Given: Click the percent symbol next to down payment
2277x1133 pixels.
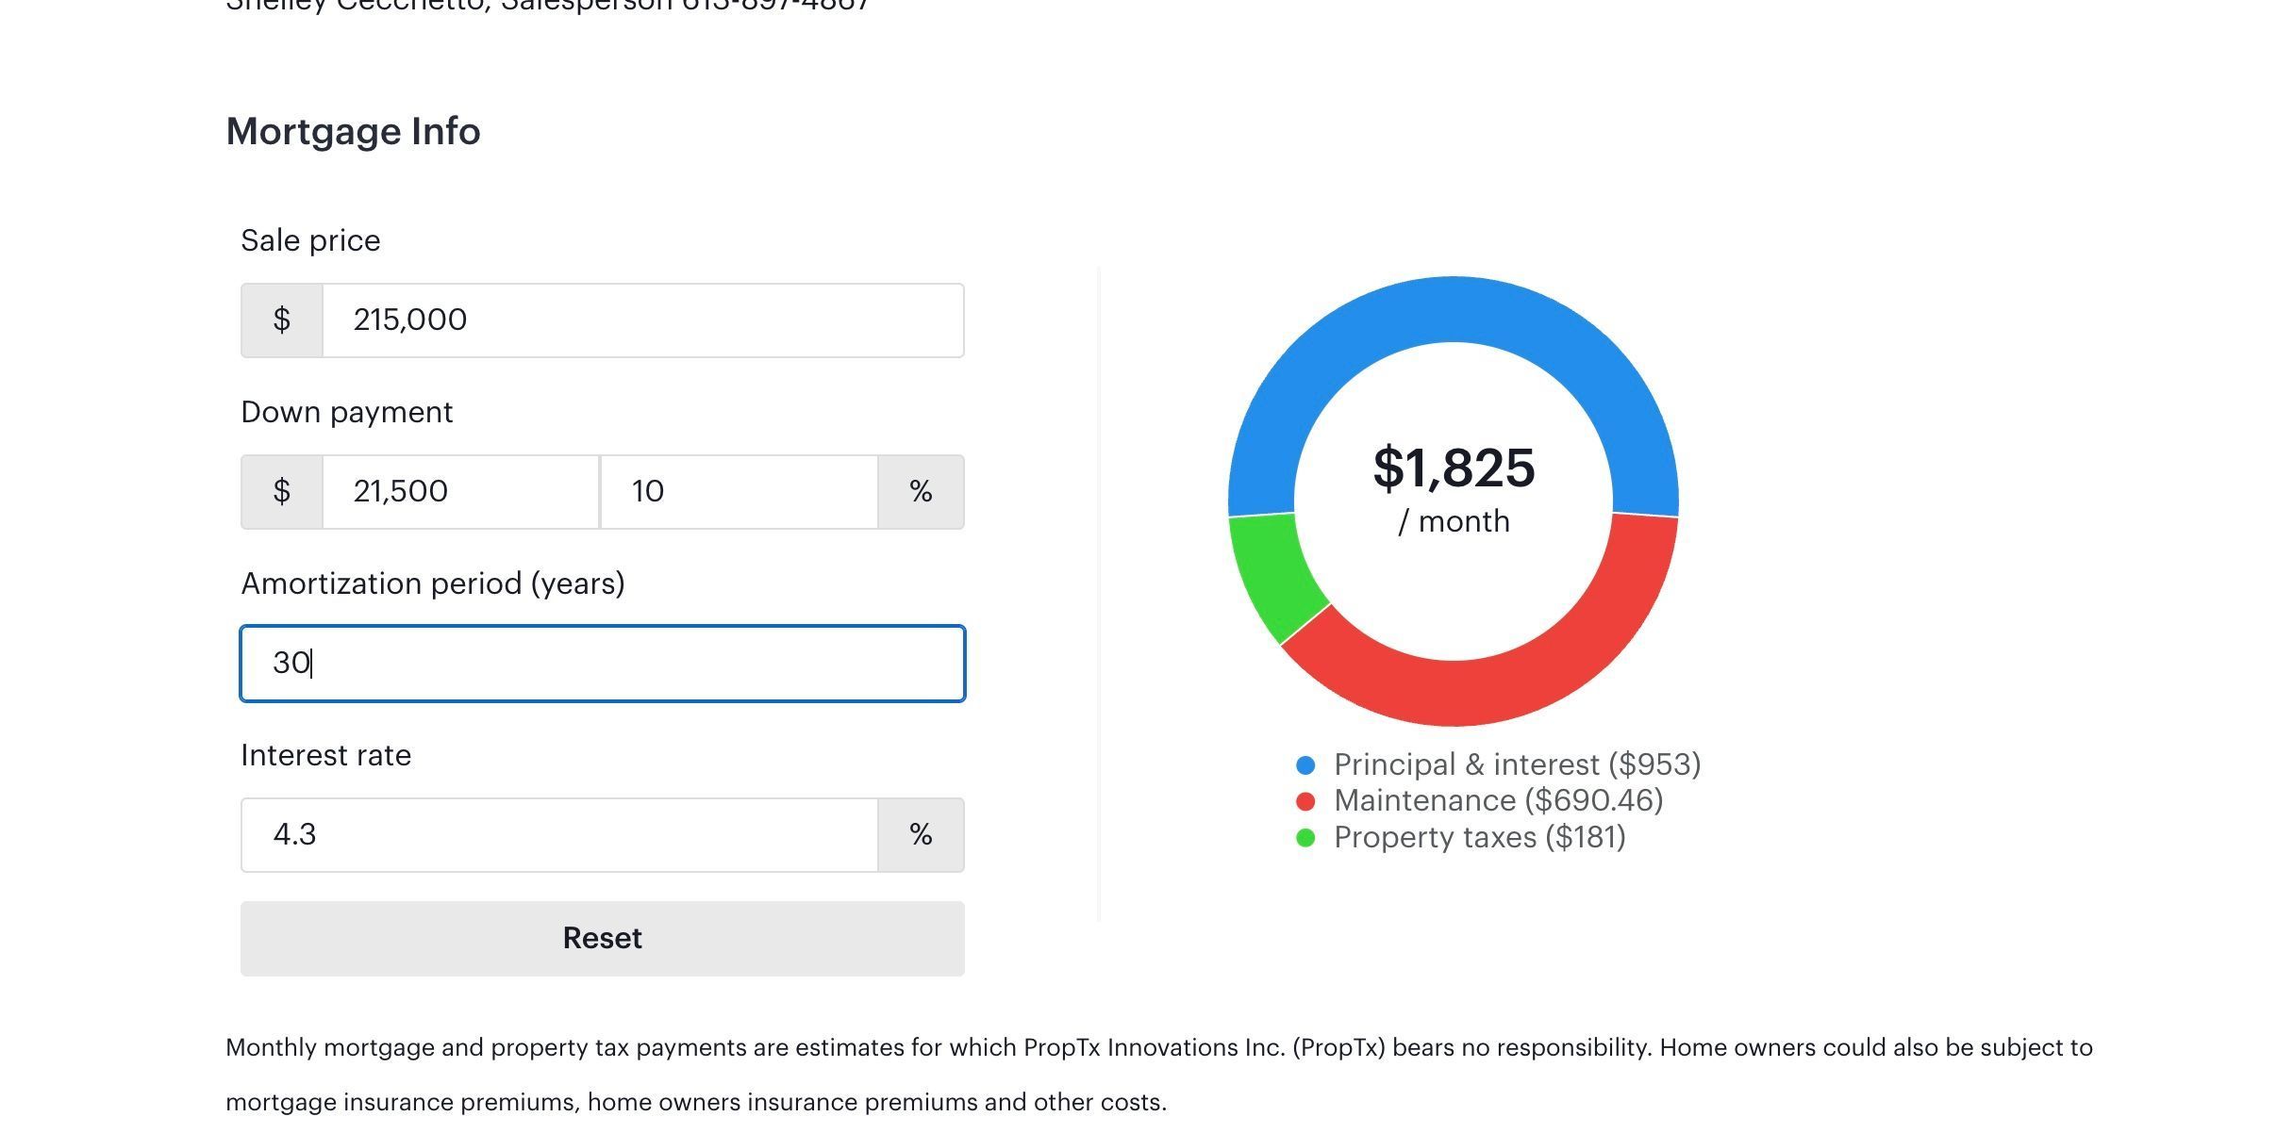Looking at the screenshot, I should 922,492.
